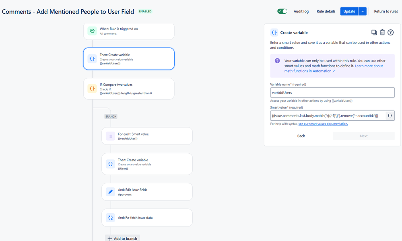Select the When: Rule is triggered on step

pyautogui.click(x=129, y=31)
